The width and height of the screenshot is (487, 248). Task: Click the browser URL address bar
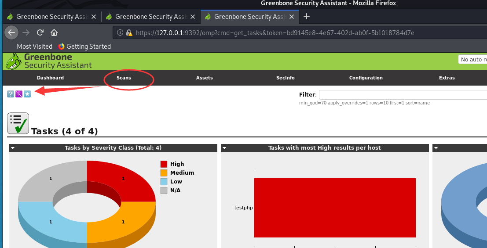pyautogui.click(x=300, y=32)
